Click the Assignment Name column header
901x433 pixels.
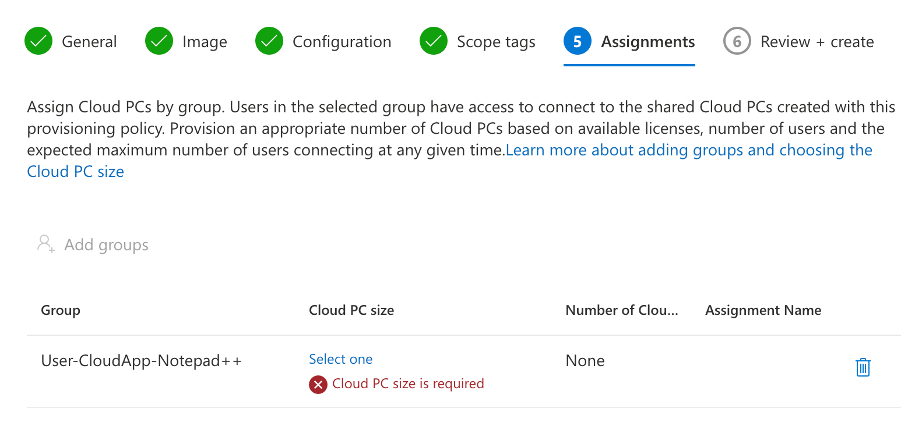pyautogui.click(x=763, y=310)
